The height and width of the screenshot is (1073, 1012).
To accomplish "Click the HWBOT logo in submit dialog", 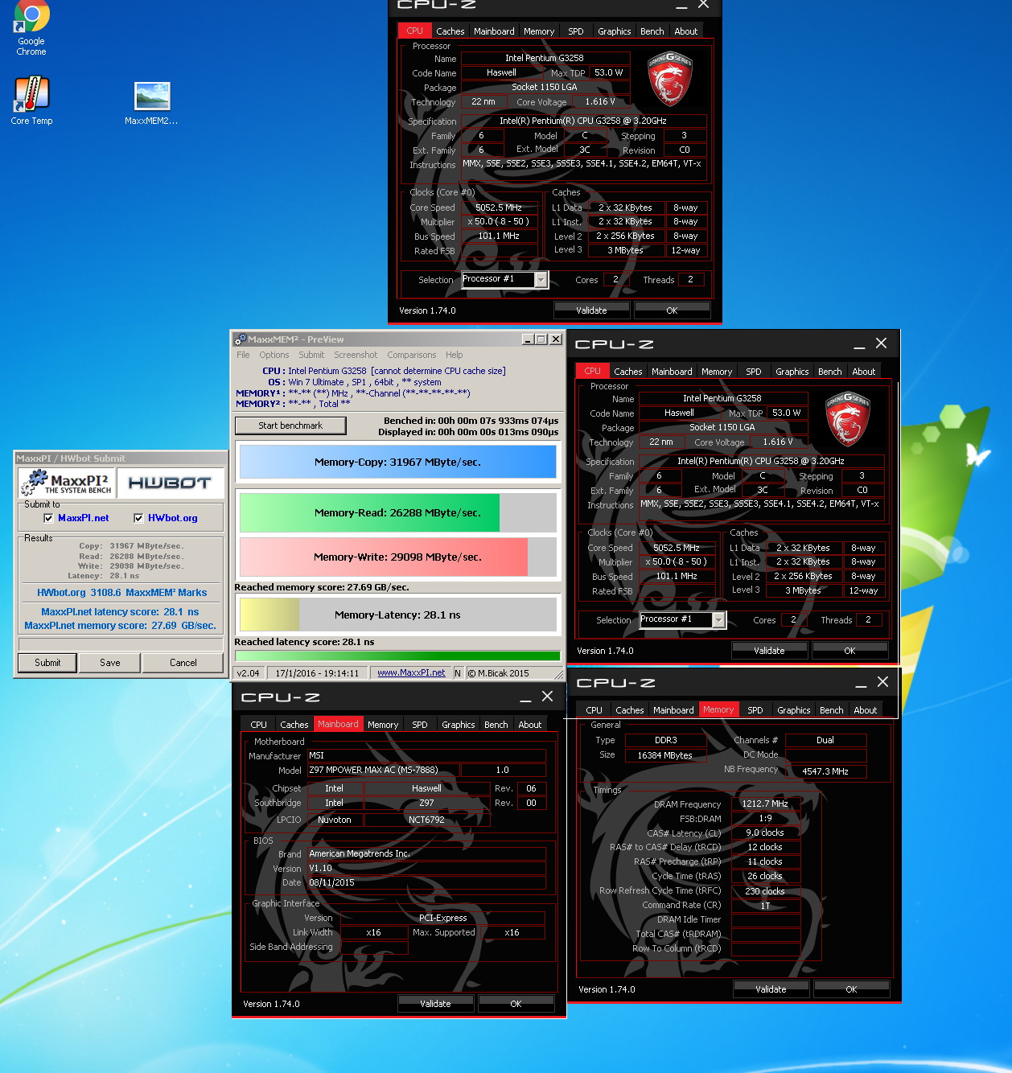I will pos(170,483).
